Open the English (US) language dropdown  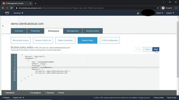[18, 97]
